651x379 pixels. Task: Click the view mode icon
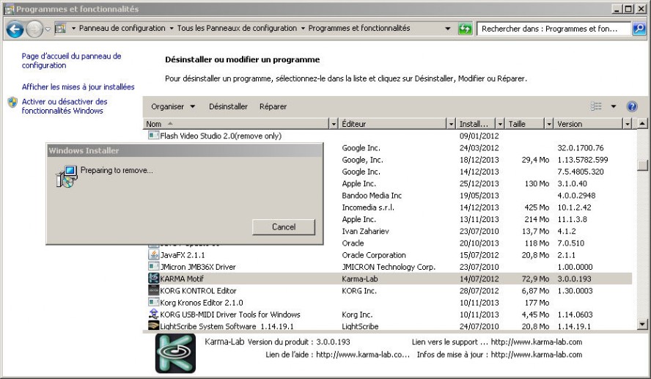coord(596,106)
